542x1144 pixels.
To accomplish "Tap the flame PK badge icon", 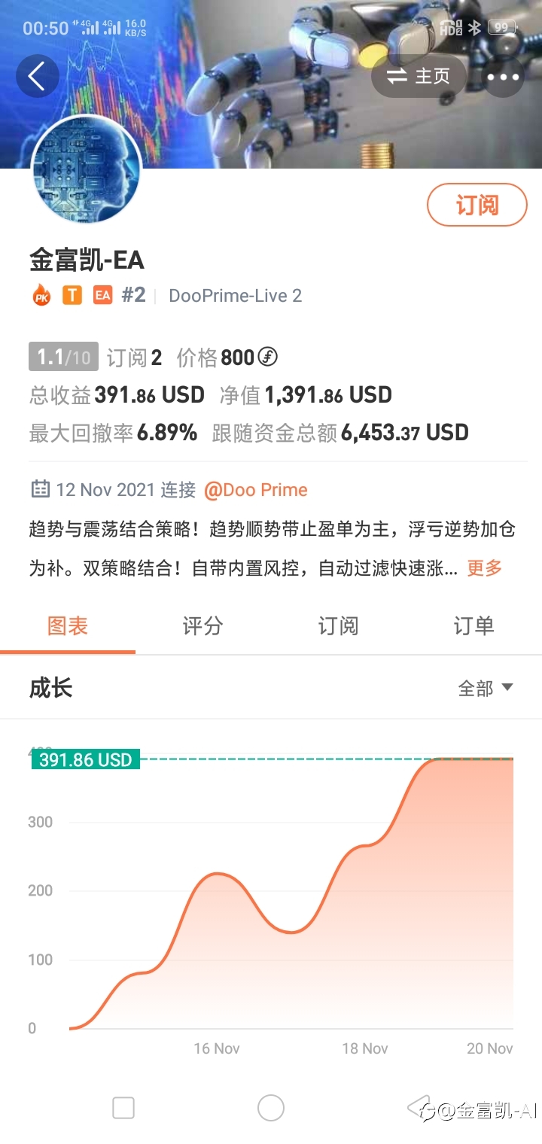I will [x=41, y=295].
